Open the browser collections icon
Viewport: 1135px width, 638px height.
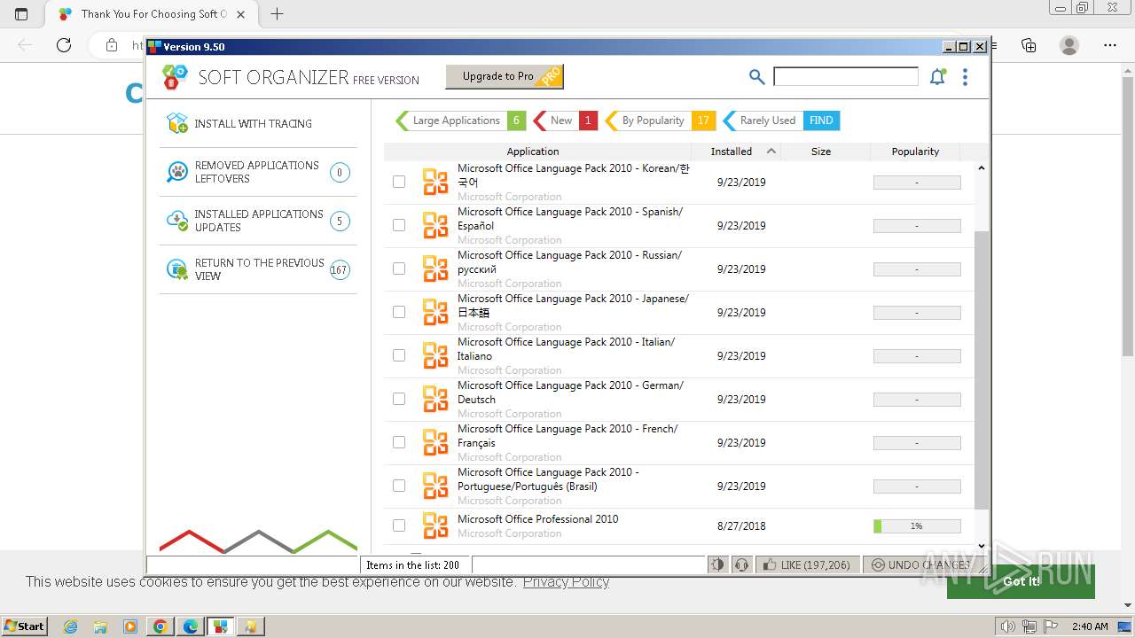(1029, 45)
